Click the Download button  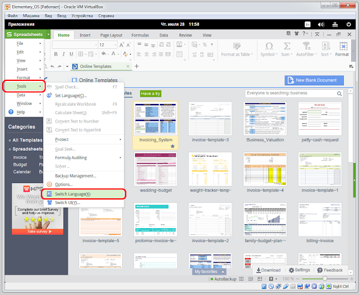268,270
